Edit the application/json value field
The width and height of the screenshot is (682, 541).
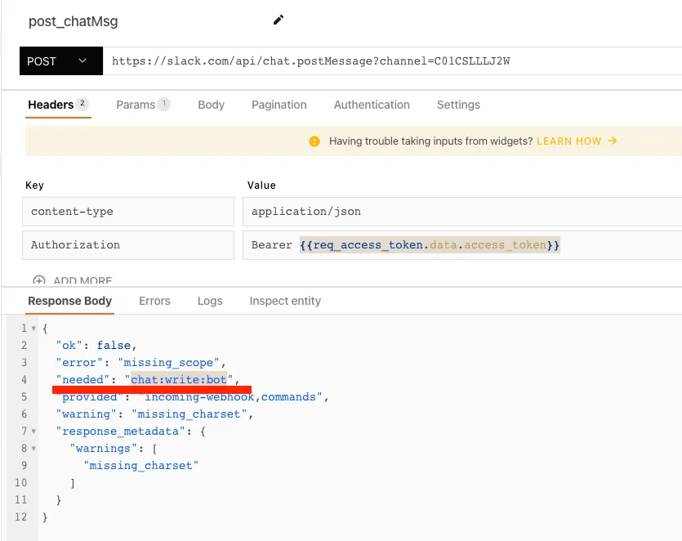[x=461, y=212]
